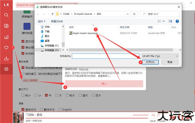Sort by 名称 column header
The height and width of the screenshot is (123, 195).
click(x=71, y=27)
